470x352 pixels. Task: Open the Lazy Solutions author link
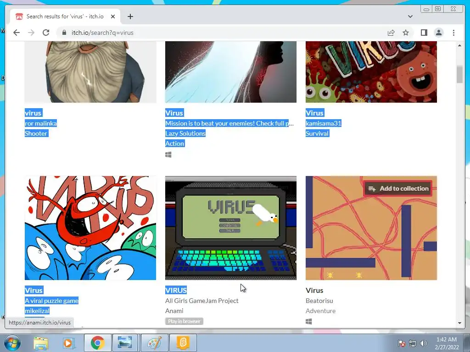[x=185, y=133]
